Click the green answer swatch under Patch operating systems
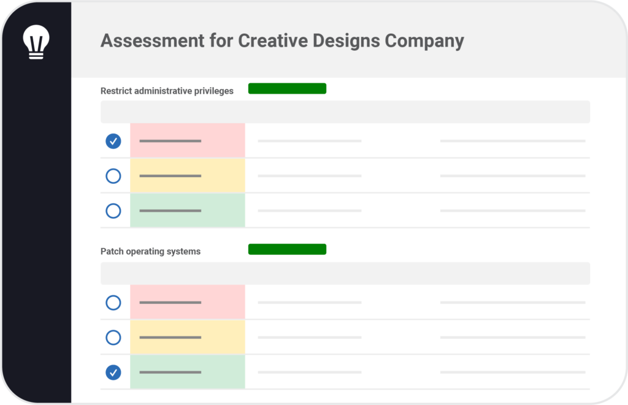This screenshot has width=628, height=405. tap(187, 371)
